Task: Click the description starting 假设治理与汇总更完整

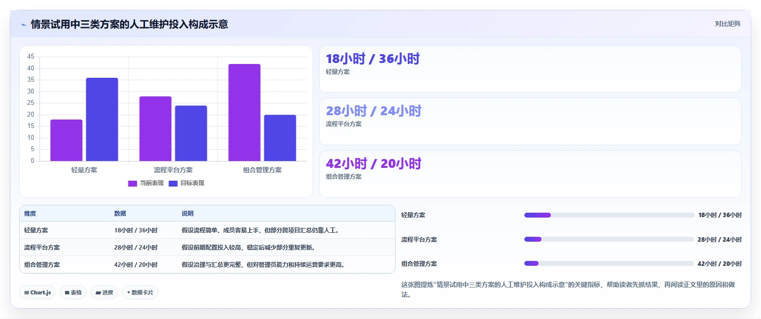Action: pos(263,265)
